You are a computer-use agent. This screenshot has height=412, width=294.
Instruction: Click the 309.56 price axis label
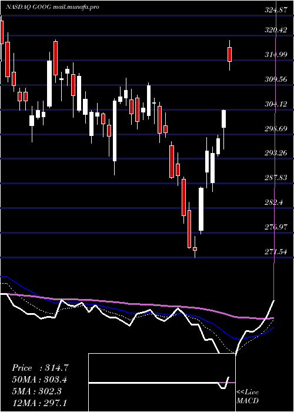[276, 79]
